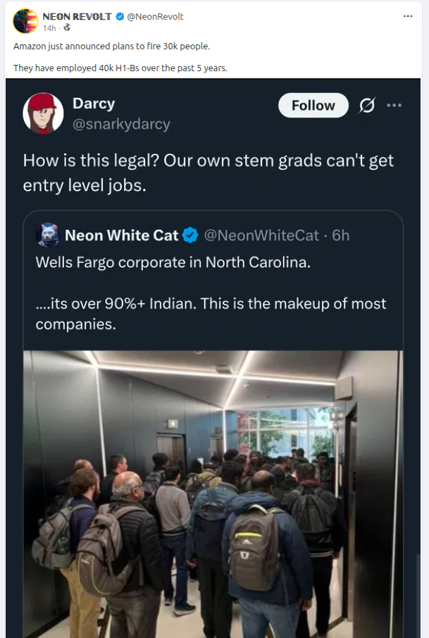The image size is (429, 638).
Task: Open the NEON REVOLT profile name link
Action: tap(77, 16)
